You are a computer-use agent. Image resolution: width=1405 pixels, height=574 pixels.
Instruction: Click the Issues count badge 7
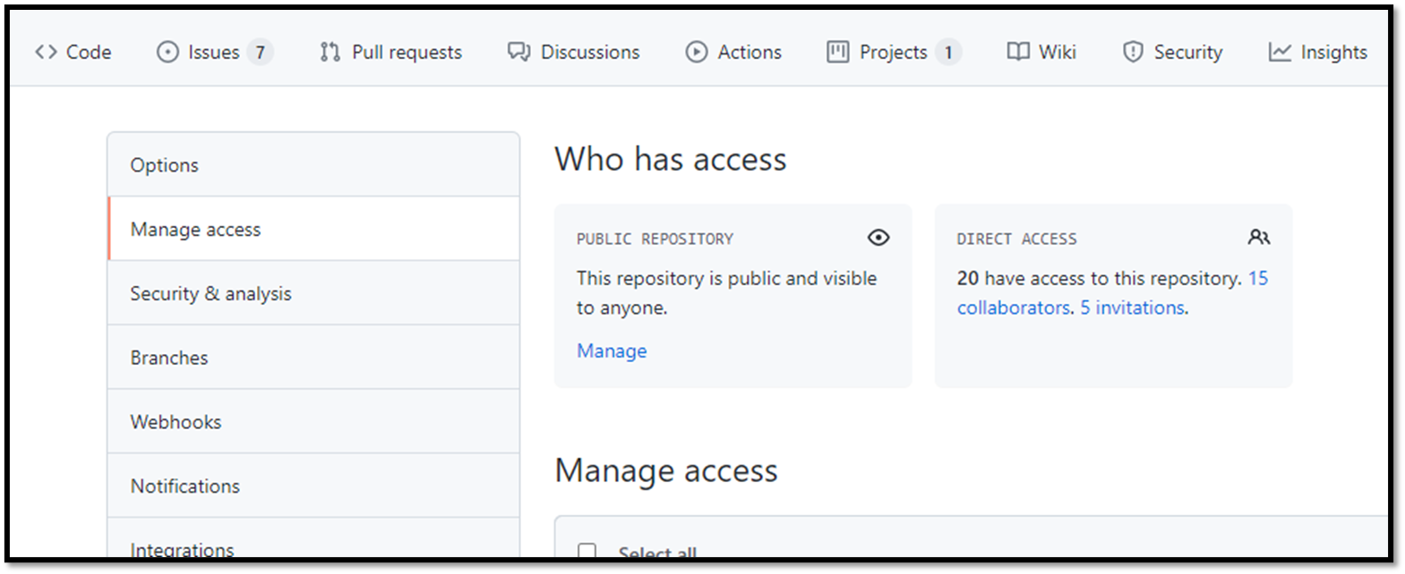click(260, 52)
